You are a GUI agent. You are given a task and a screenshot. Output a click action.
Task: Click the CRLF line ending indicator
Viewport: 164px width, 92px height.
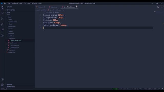click(x=141, y=89)
